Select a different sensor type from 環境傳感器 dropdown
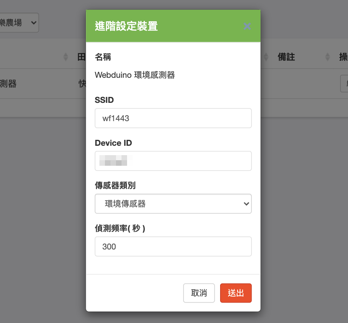Image resolution: width=348 pixels, height=323 pixels. tap(173, 204)
